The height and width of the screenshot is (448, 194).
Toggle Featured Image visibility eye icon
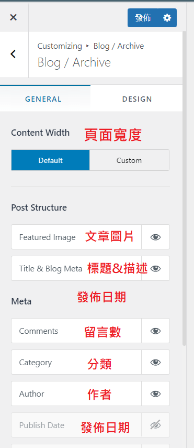coord(155,237)
